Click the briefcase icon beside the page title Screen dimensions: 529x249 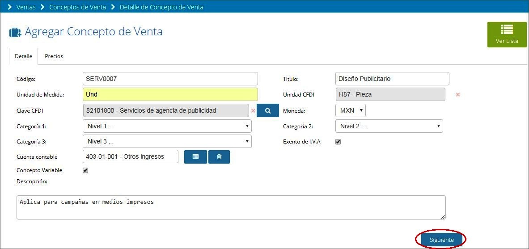pos(15,32)
